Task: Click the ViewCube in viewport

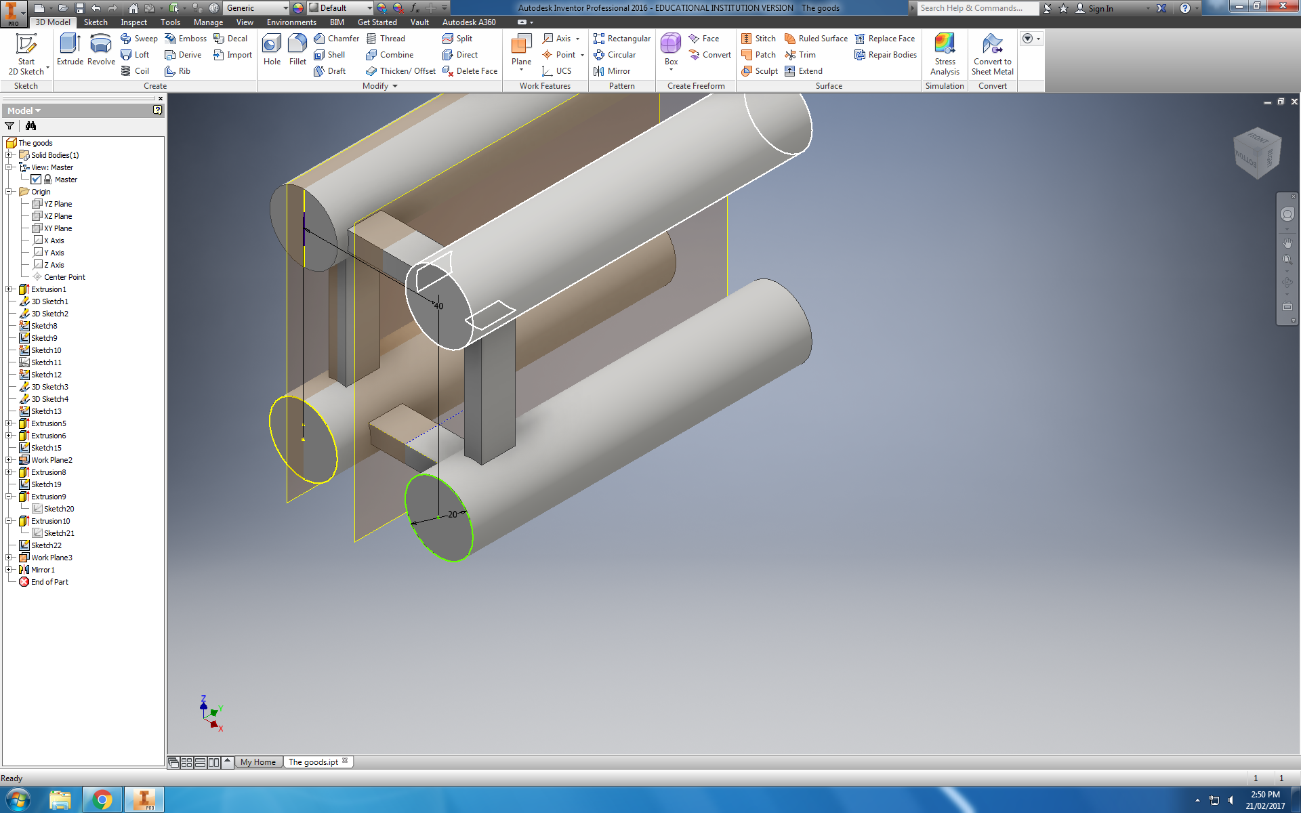Action: tap(1257, 153)
